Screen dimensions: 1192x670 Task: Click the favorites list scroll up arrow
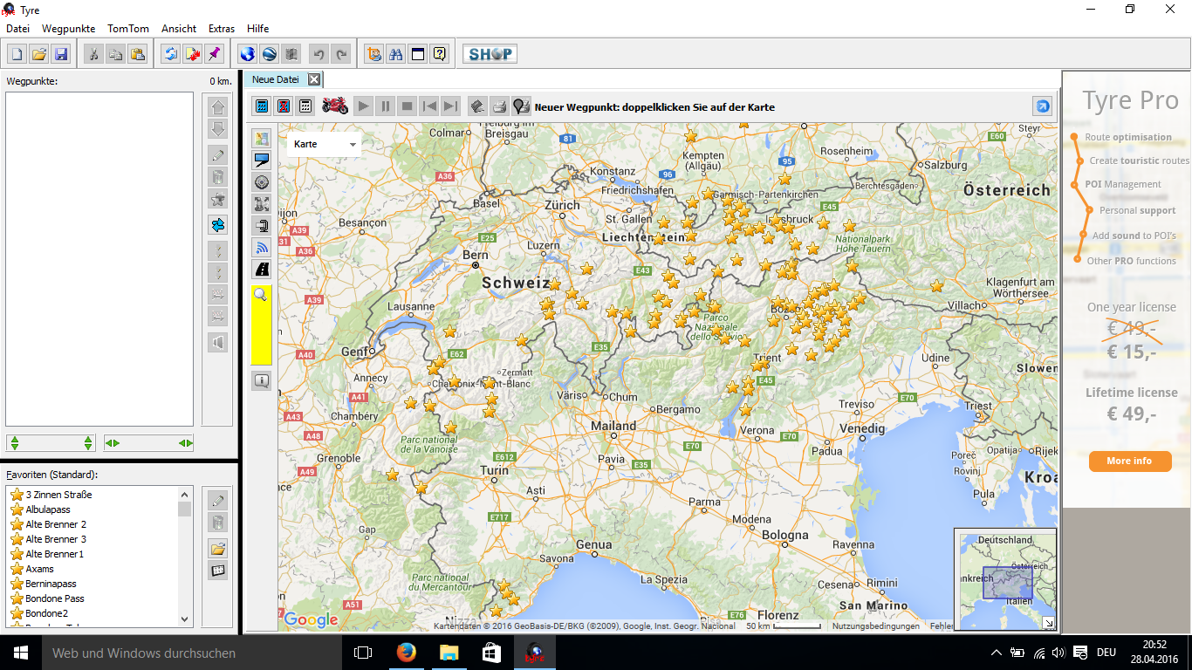tap(184, 494)
